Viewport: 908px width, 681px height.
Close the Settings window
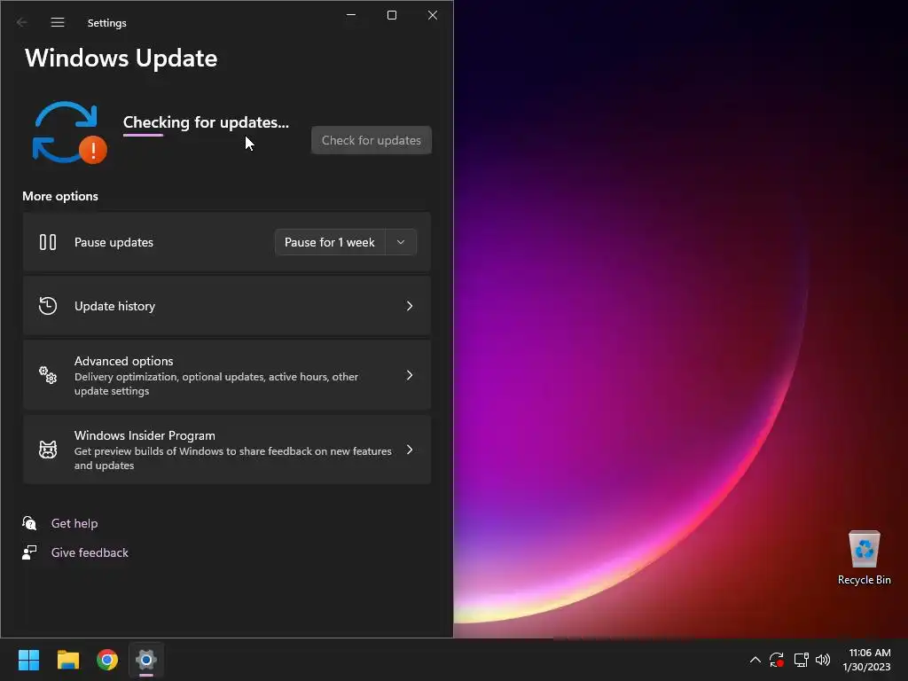click(x=433, y=15)
